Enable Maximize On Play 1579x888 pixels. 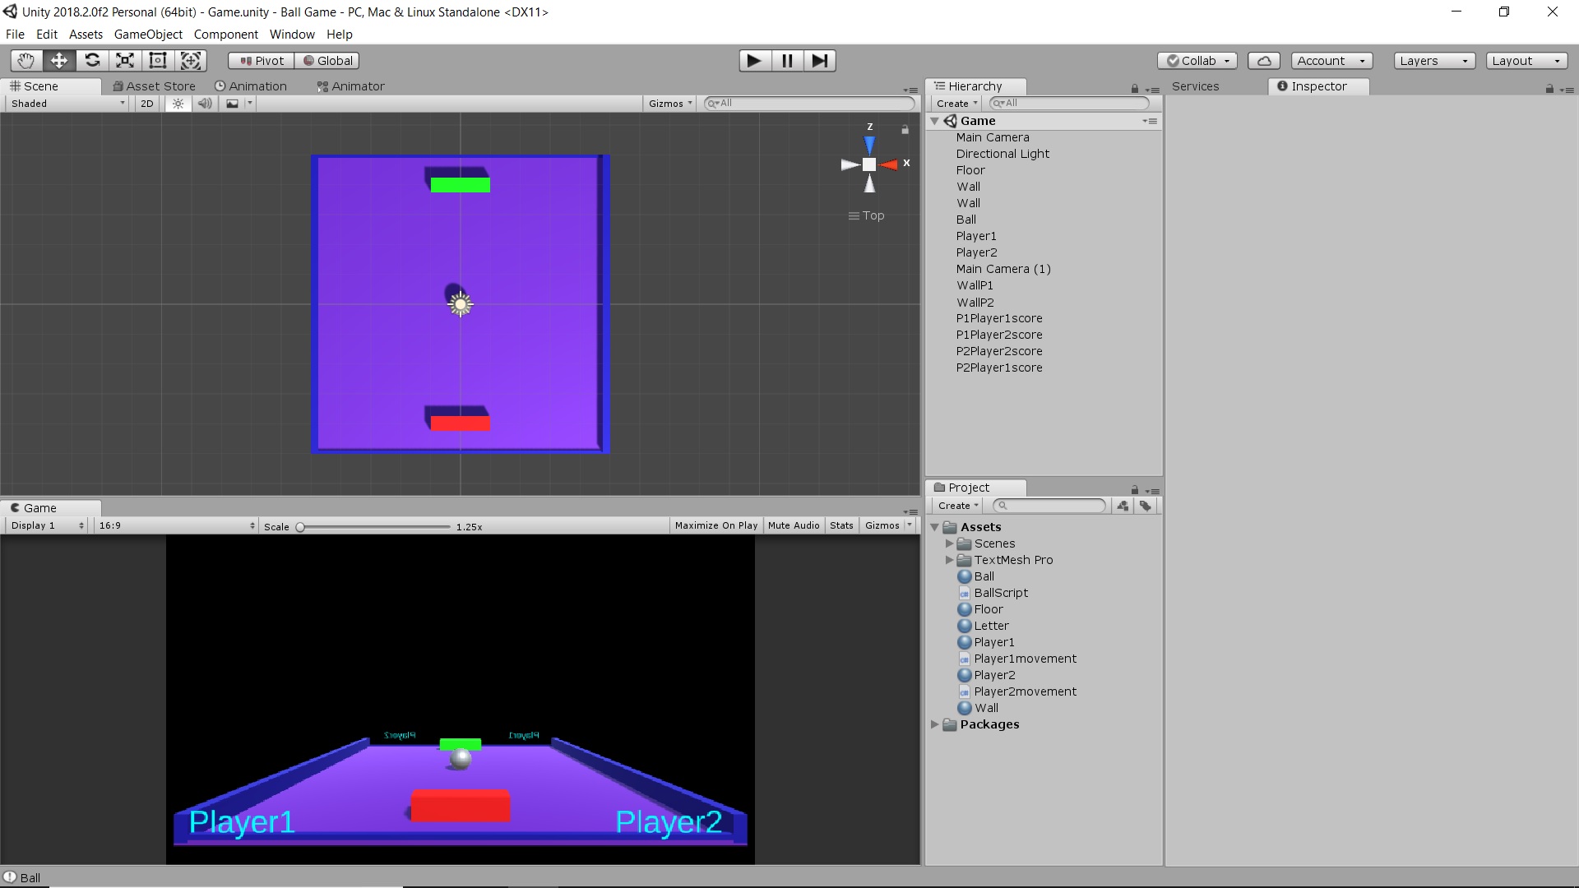pyautogui.click(x=715, y=525)
